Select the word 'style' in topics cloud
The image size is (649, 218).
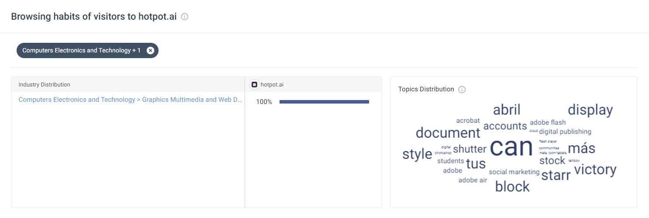(417, 154)
